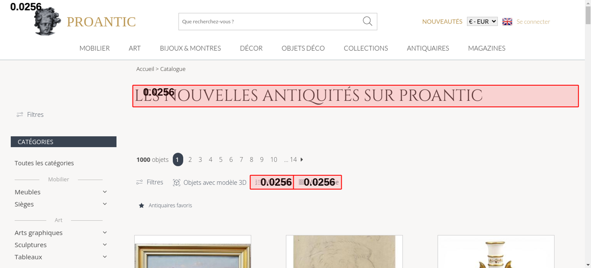Click the search magnifier icon
Viewport: 591px width, 268px height.
click(x=367, y=21)
